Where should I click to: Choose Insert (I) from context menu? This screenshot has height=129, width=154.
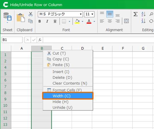pos(68,72)
